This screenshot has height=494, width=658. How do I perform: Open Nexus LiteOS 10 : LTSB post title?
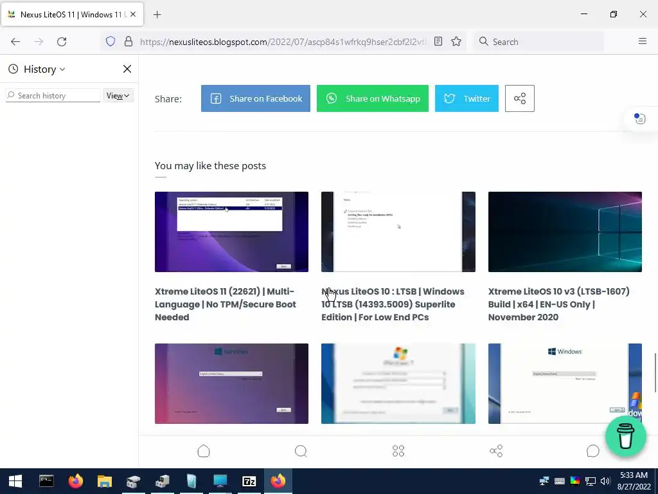click(393, 304)
